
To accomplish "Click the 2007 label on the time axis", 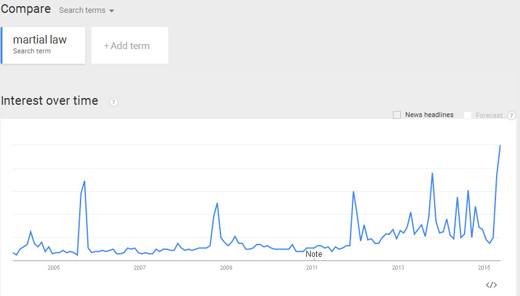I will click(x=139, y=268).
